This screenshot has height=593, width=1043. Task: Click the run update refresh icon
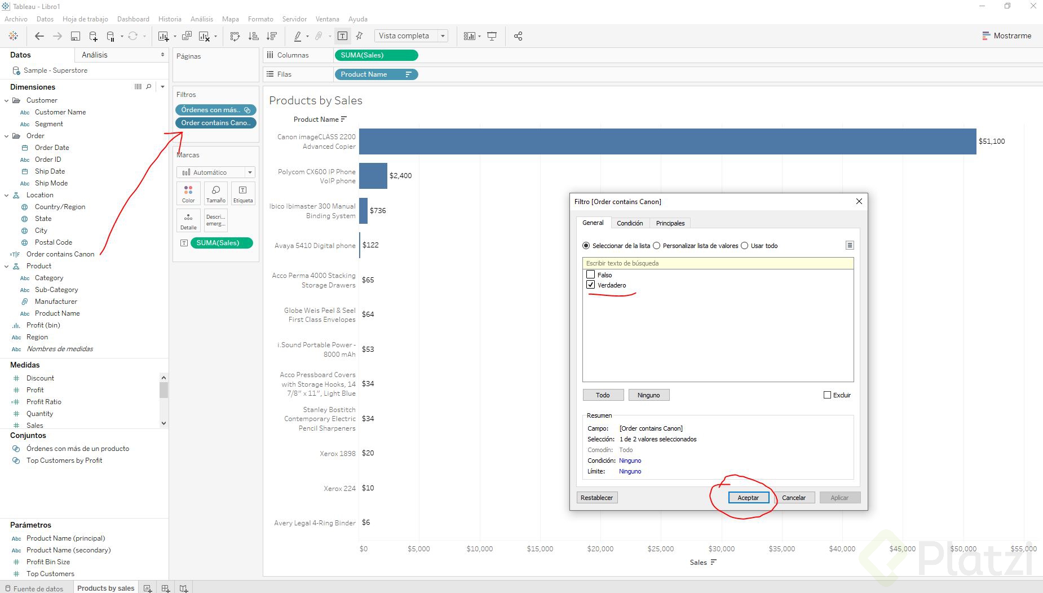(132, 36)
